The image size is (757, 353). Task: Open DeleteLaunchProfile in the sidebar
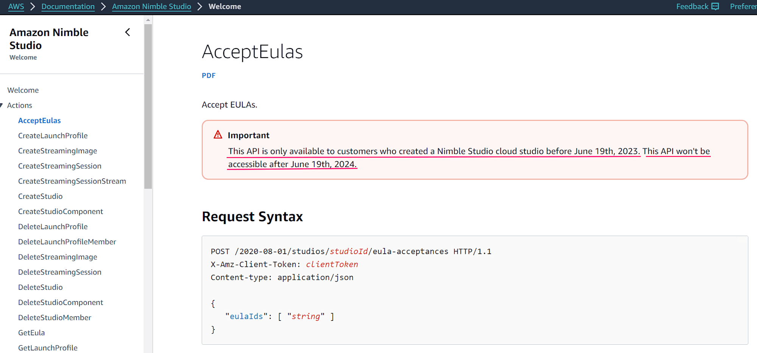[53, 226]
